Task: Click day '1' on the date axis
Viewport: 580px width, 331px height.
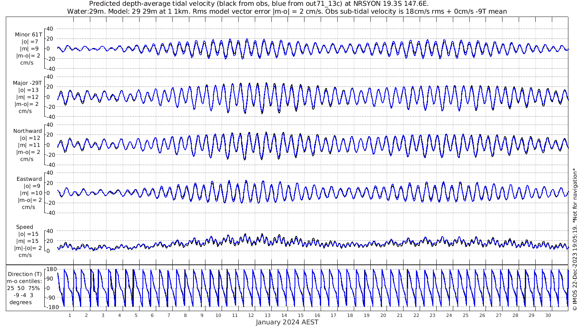Action: 70,315
